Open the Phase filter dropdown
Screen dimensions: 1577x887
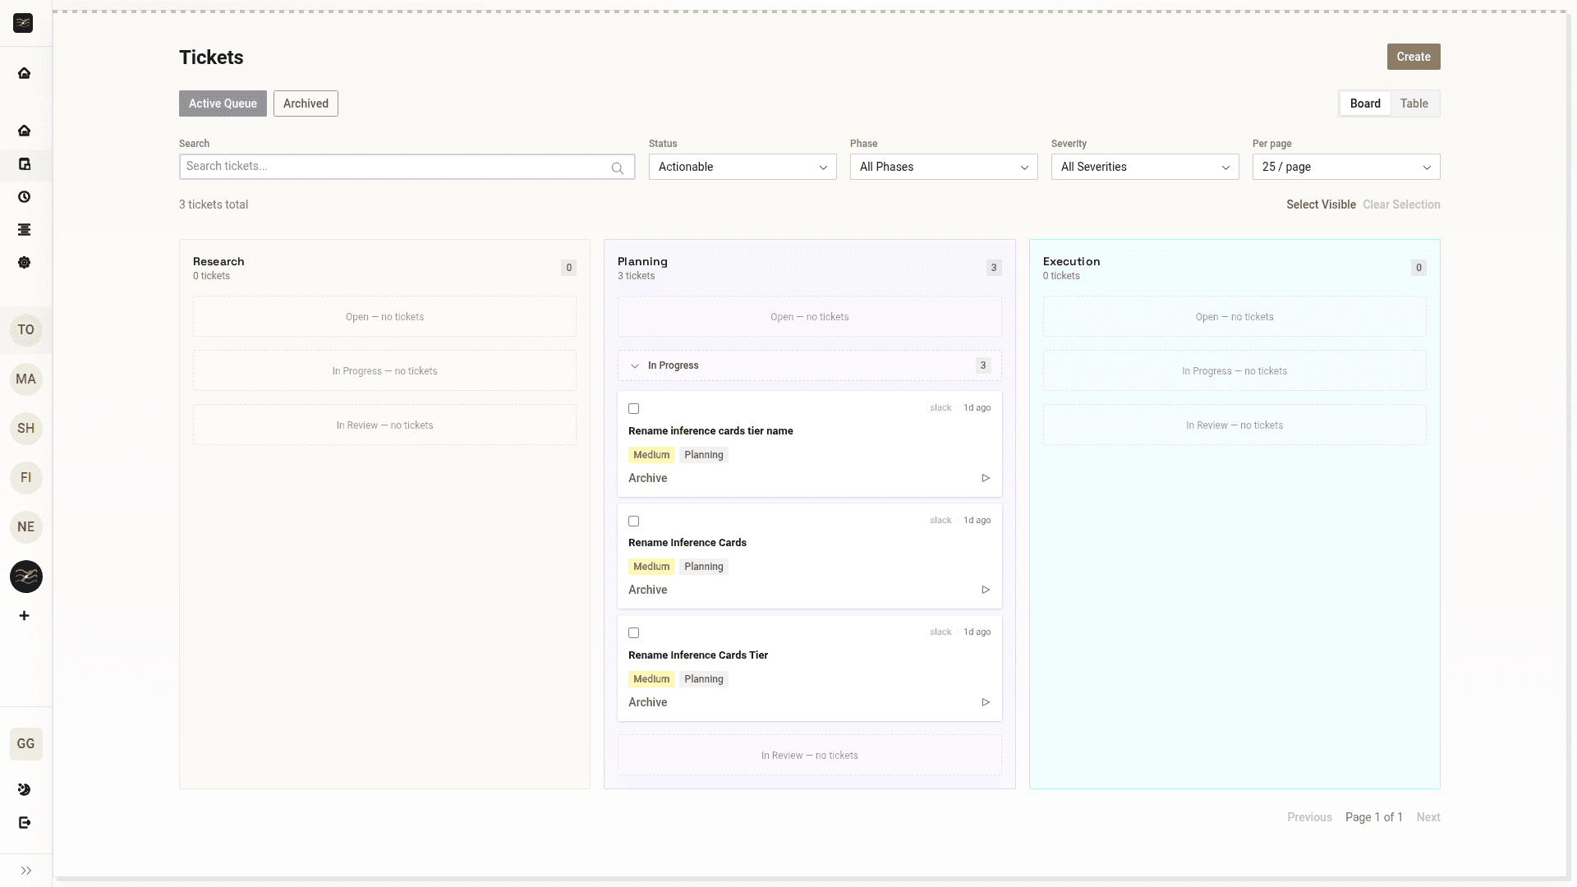pyautogui.click(x=943, y=167)
